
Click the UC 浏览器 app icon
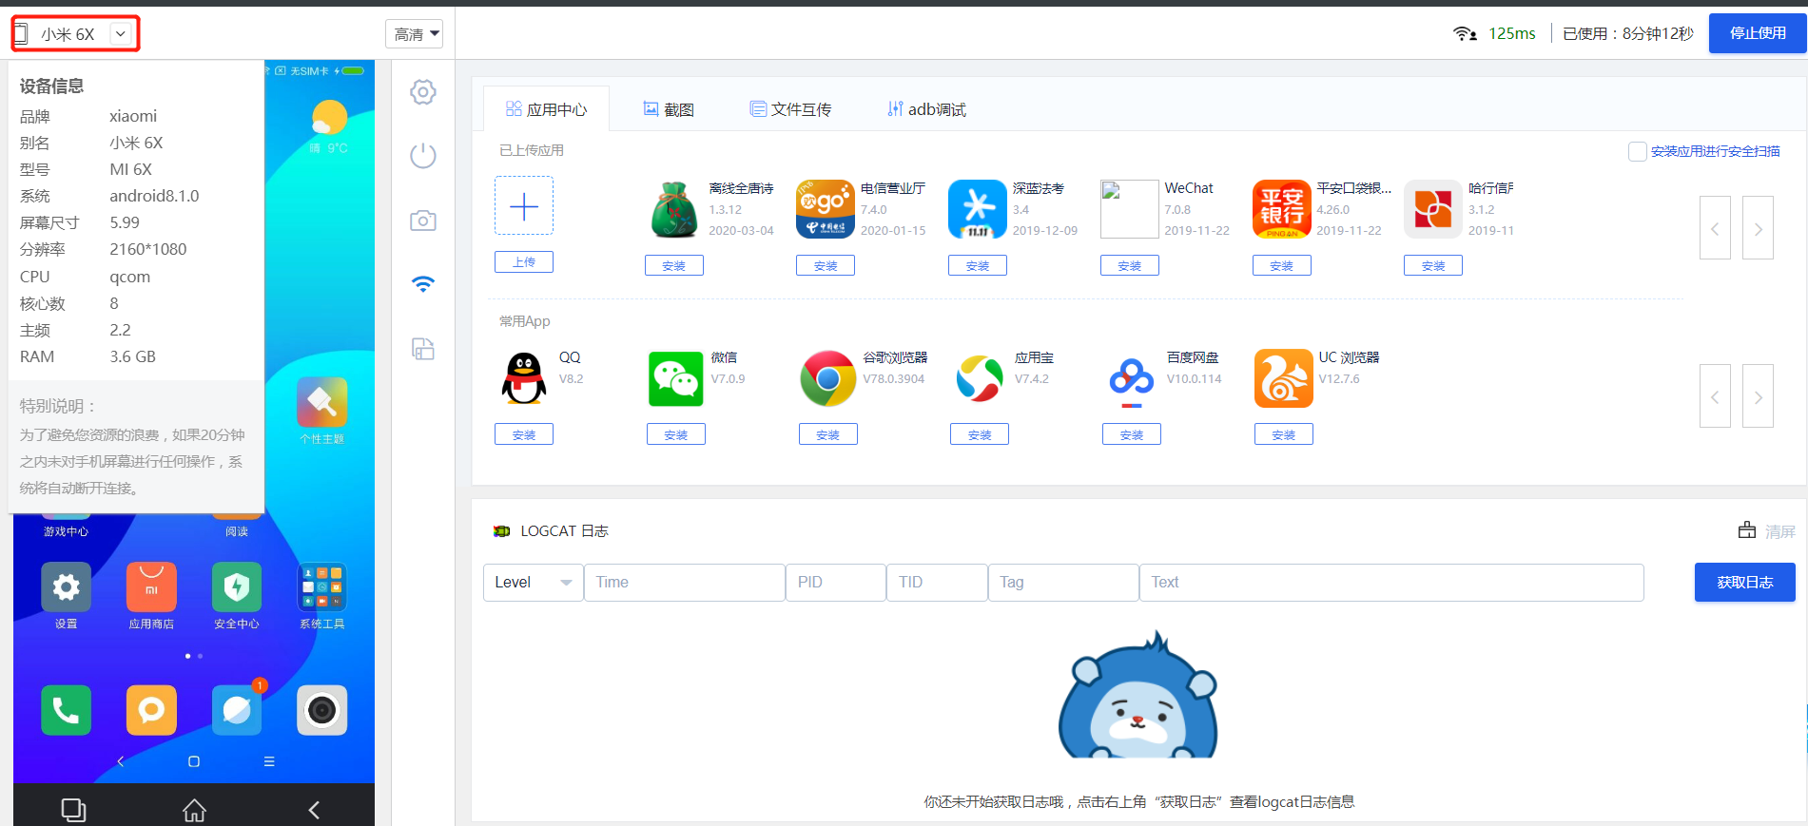pyautogui.click(x=1283, y=378)
